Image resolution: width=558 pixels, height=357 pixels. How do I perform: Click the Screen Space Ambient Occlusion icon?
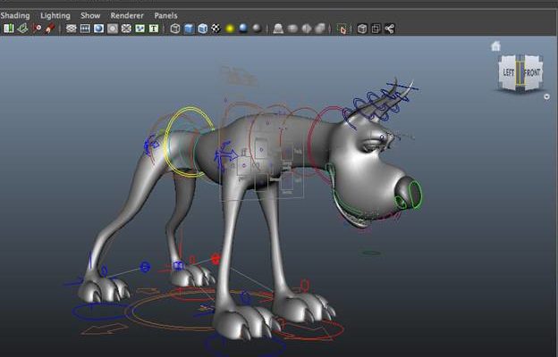[278, 29]
